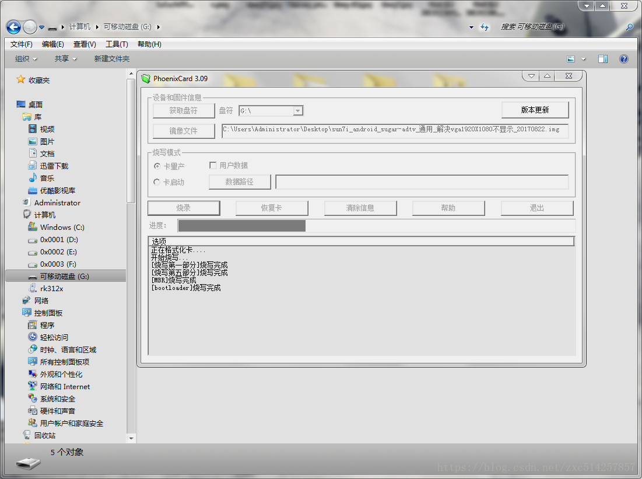Click the 优酷影视库 icon

tap(32, 191)
